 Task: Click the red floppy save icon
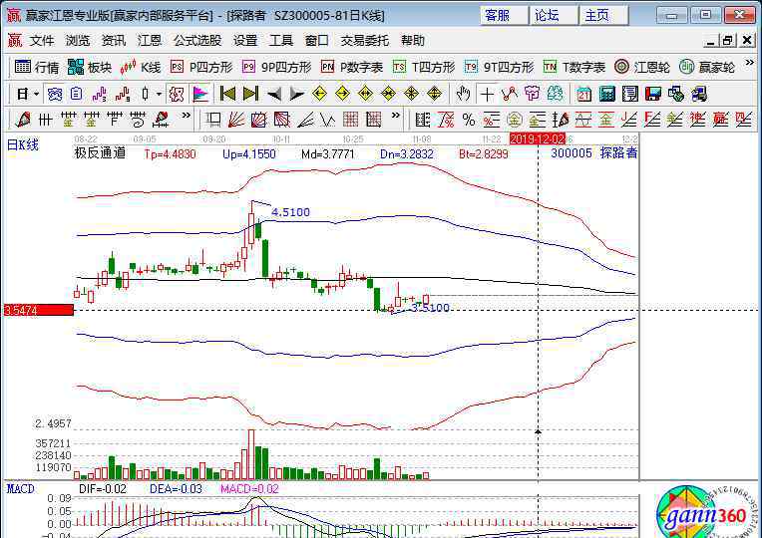653,94
